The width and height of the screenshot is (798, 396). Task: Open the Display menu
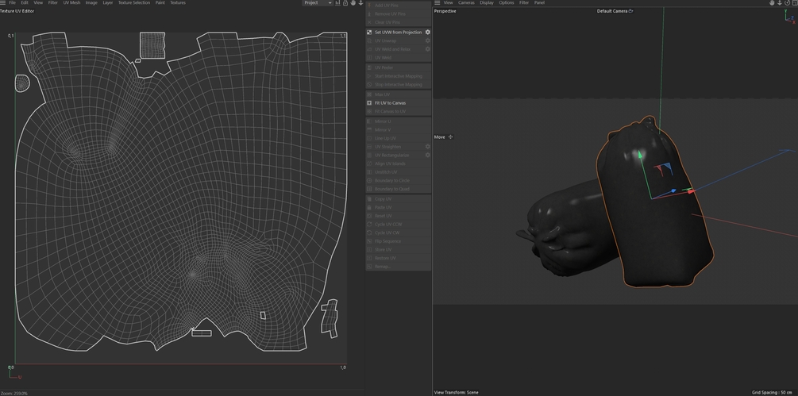487,2
